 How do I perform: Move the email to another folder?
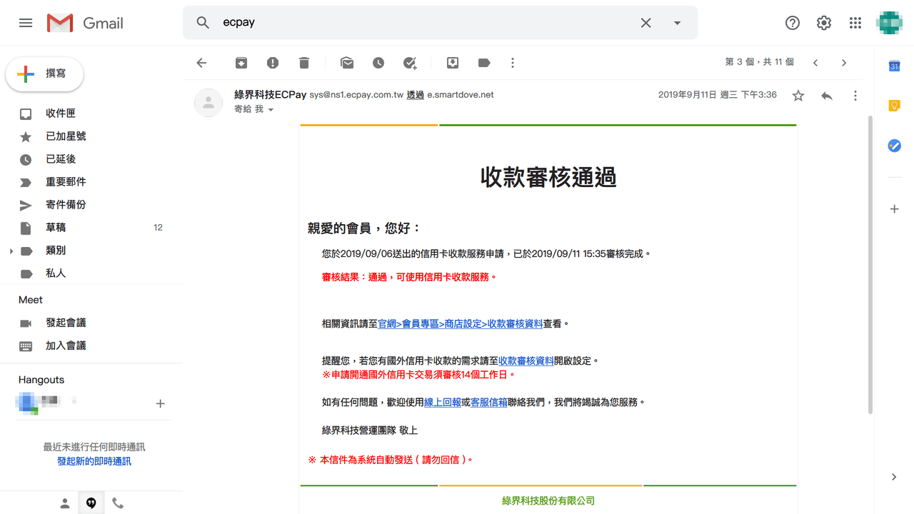click(452, 63)
